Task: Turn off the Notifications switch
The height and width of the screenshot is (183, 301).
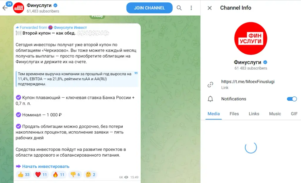Action: (x=292, y=99)
